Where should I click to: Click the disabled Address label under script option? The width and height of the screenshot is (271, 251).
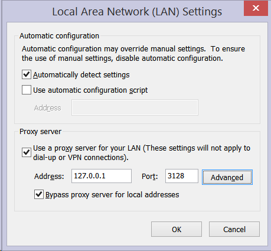click(x=47, y=108)
